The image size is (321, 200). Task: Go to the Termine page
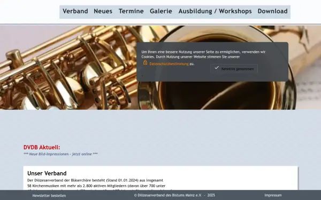131,11
